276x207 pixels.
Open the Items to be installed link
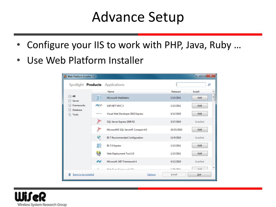[83, 174]
